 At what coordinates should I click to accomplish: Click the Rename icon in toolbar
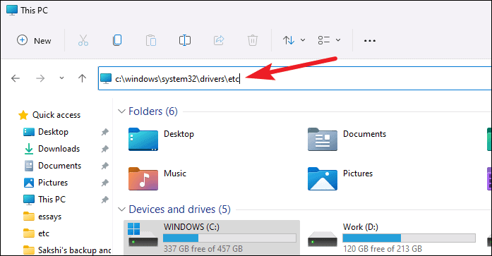click(x=185, y=40)
